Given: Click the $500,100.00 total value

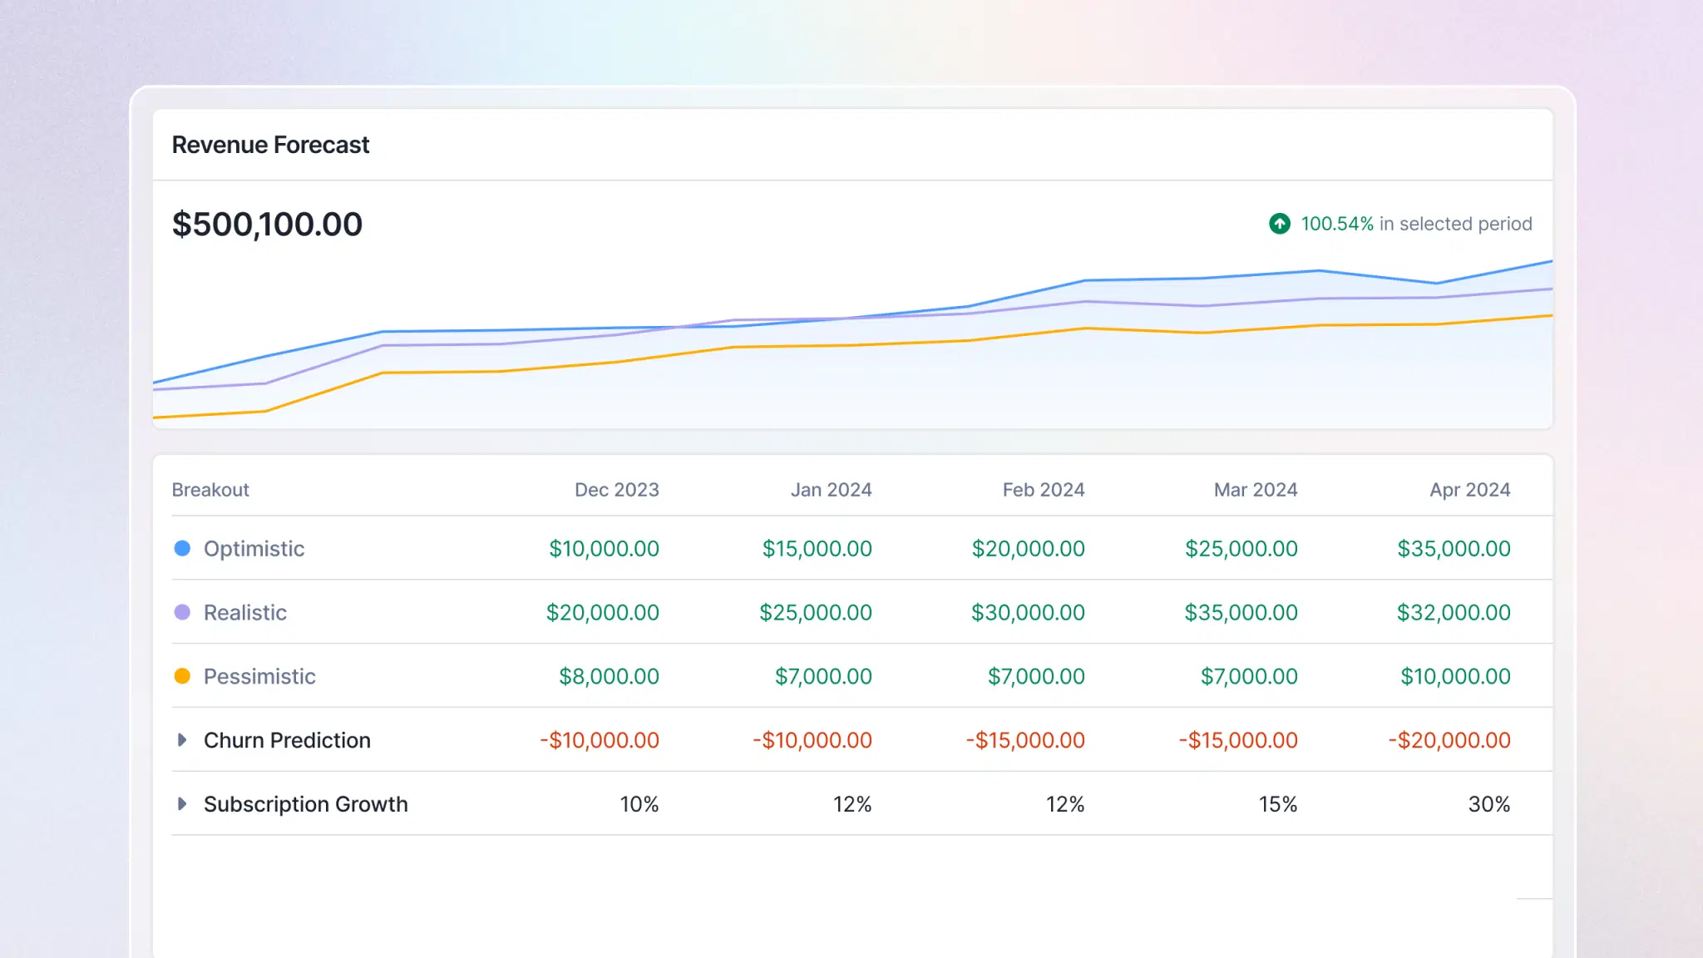Looking at the screenshot, I should point(267,224).
